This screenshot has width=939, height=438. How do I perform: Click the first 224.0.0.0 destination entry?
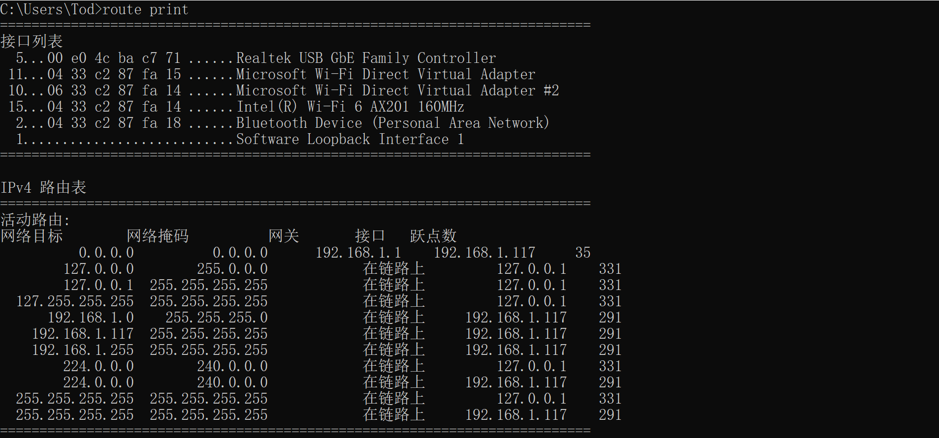click(x=98, y=366)
